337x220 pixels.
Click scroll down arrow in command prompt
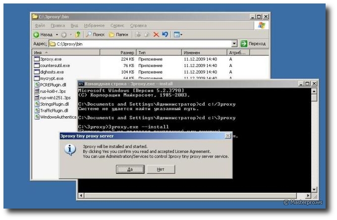(314, 189)
